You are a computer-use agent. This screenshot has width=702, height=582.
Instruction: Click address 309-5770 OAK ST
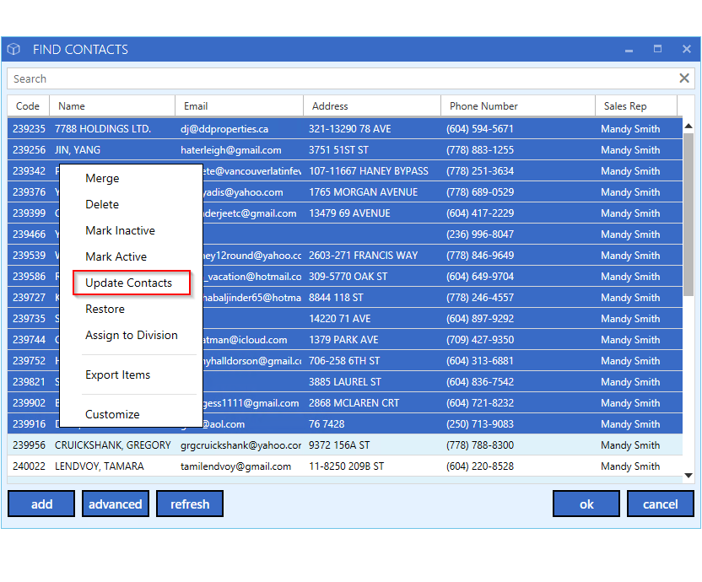click(x=348, y=276)
